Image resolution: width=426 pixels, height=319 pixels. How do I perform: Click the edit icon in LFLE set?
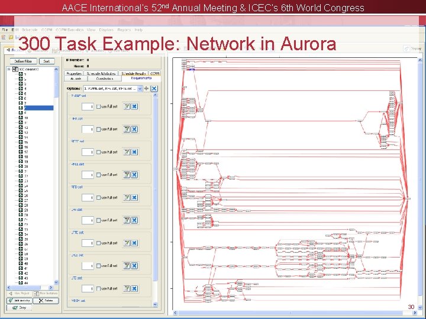127,266
